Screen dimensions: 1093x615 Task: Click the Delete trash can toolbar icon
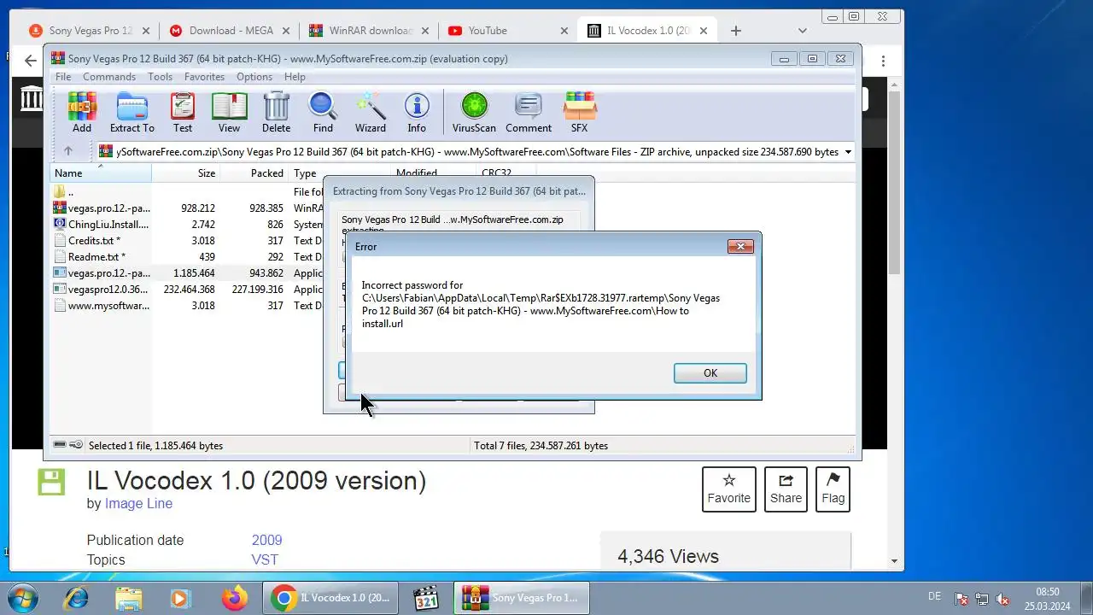(x=276, y=113)
